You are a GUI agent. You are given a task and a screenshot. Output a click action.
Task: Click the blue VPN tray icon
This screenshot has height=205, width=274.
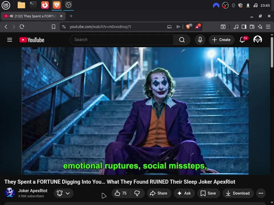(x=216, y=5)
